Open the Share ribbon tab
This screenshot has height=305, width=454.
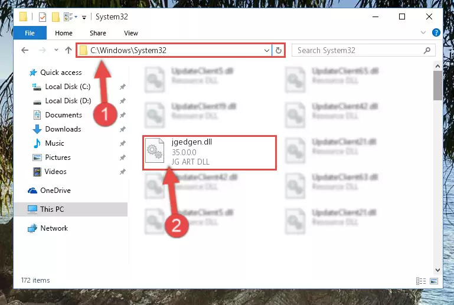tap(98, 33)
